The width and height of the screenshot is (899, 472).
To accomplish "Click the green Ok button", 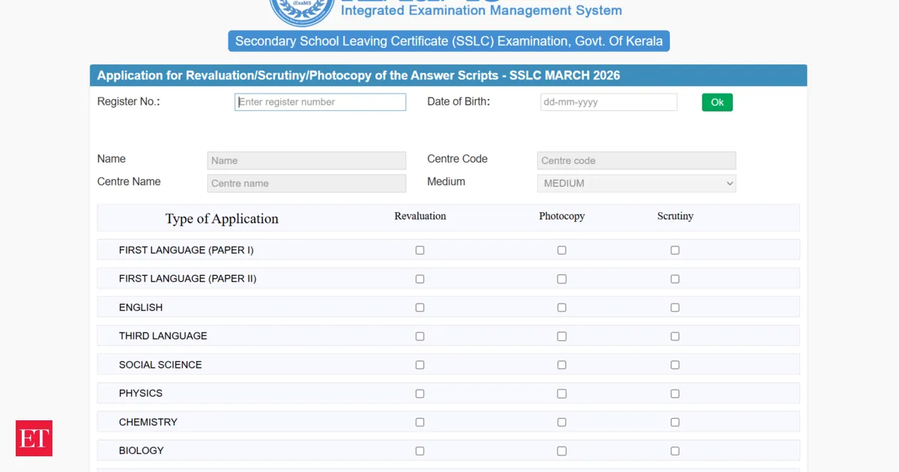I will pos(717,102).
